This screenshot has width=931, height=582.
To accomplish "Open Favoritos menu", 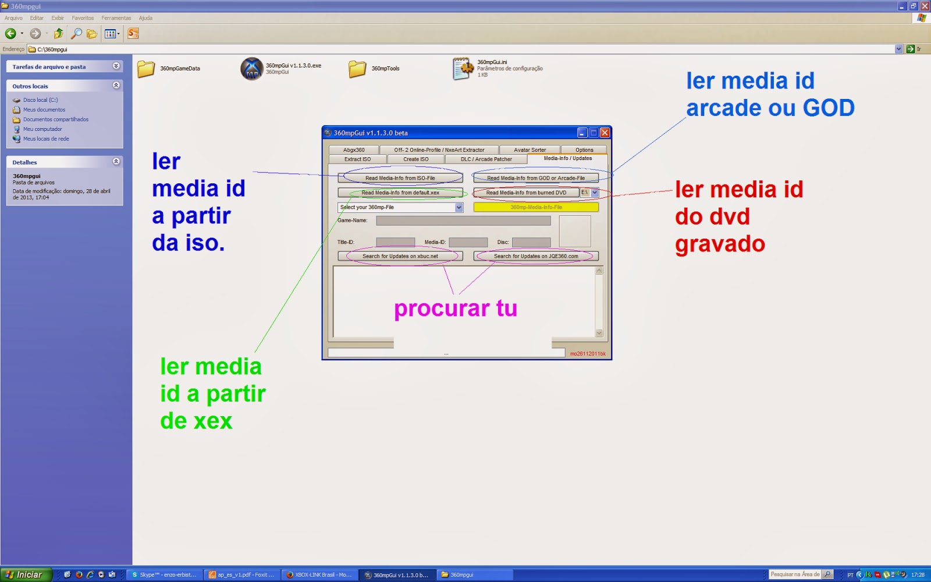I will (83, 18).
